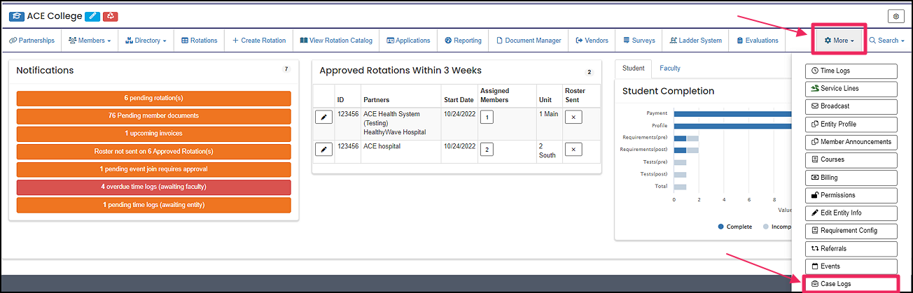Image resolution: width=913 pixels, height=293 pixels.
Task: Click roster sent X for ACE Health System row
Action: pos(573,117)
